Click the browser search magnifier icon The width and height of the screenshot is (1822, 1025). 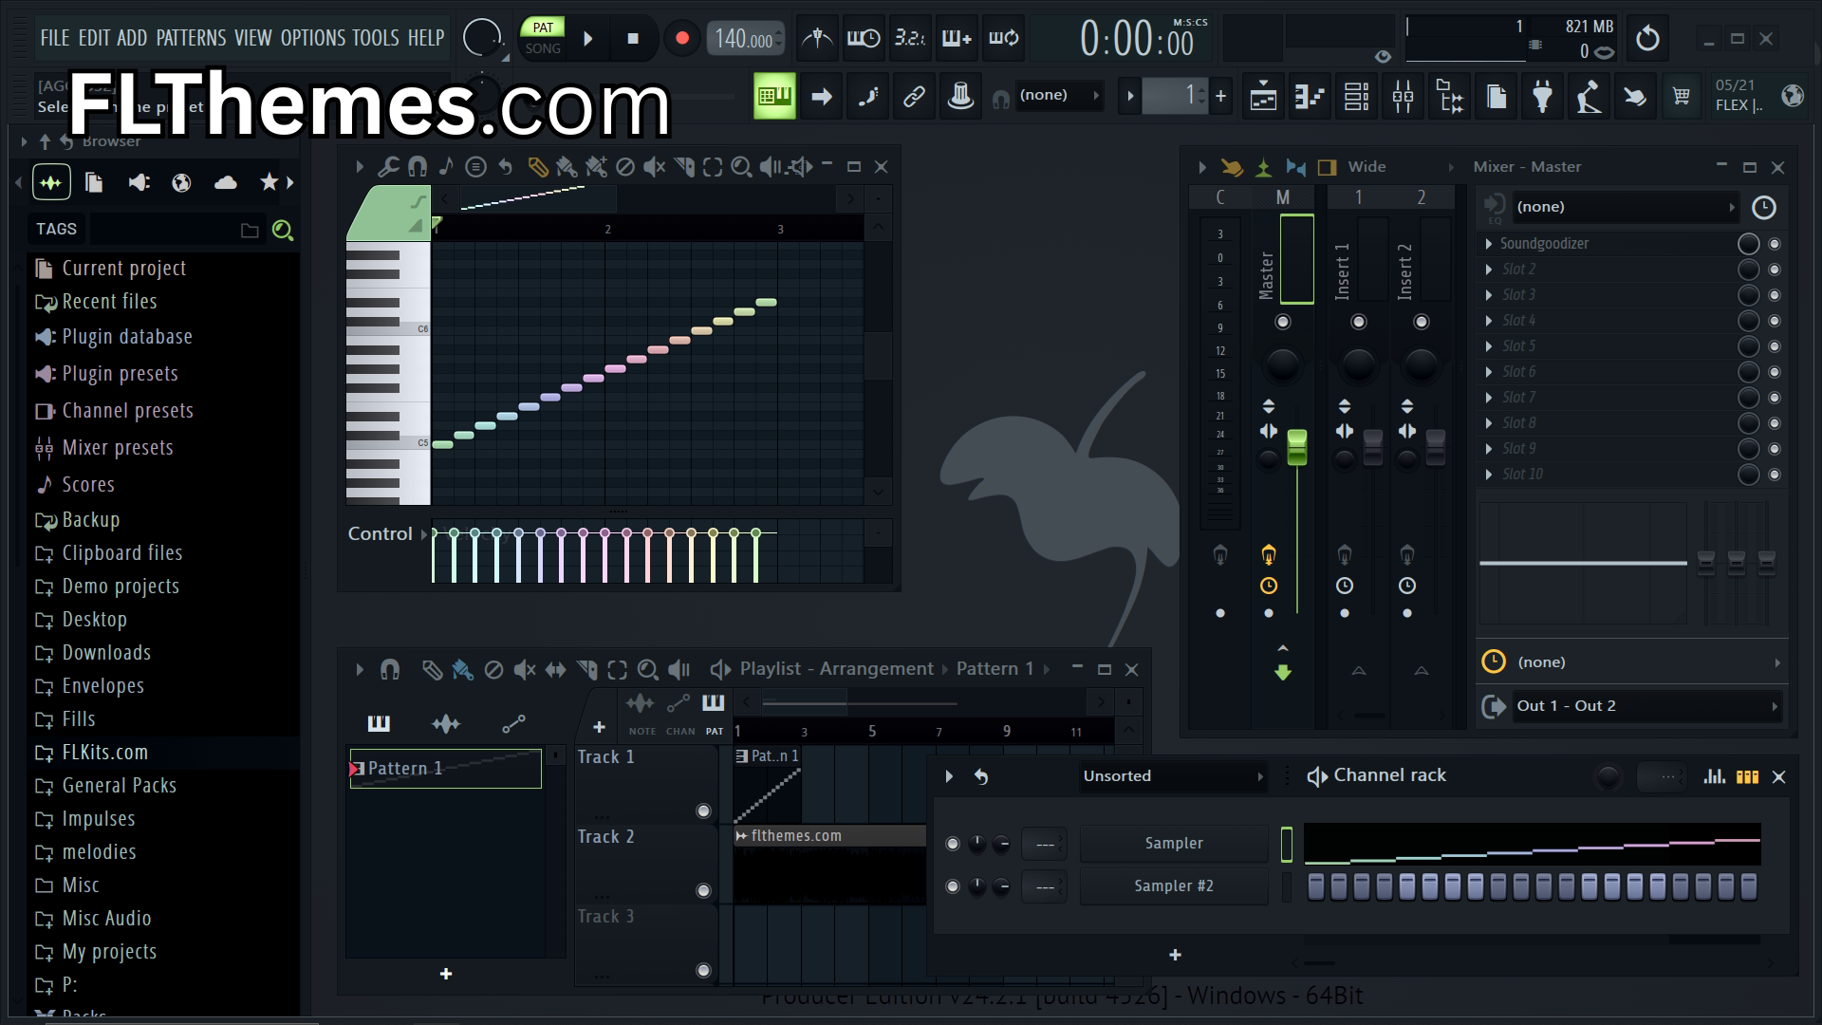click(x=282, y=230)
